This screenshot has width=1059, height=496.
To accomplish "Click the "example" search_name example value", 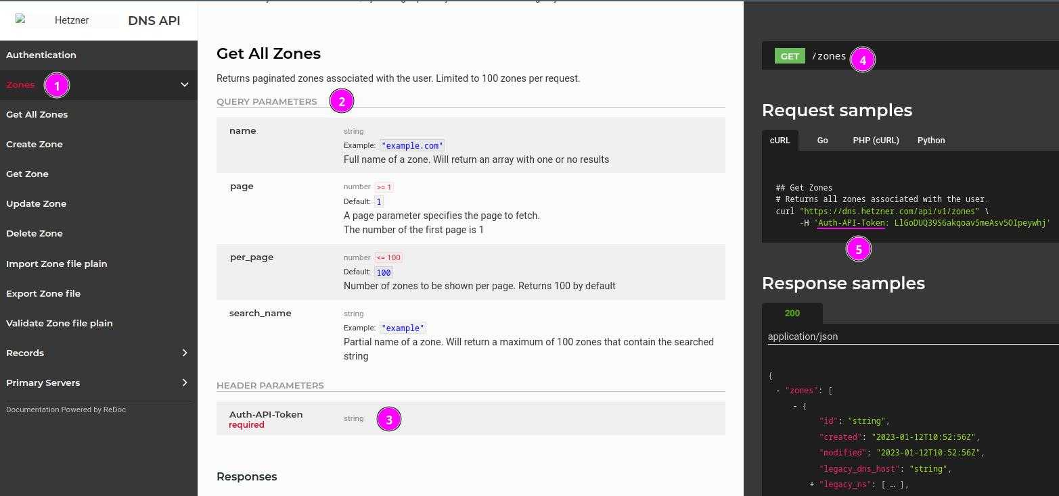I will coord(403,328).
